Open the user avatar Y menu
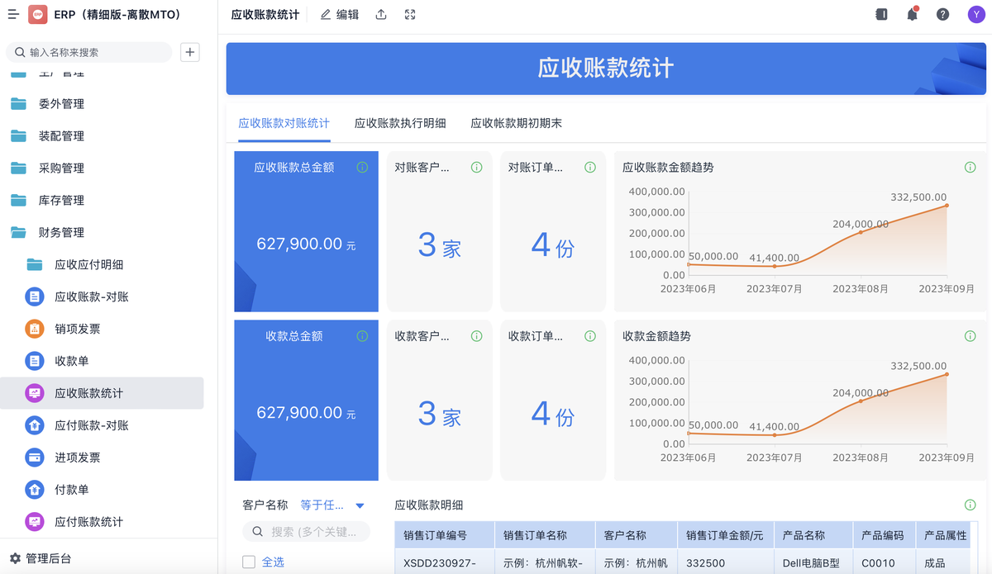Viewport: 992px width, 574px height. 975,15
